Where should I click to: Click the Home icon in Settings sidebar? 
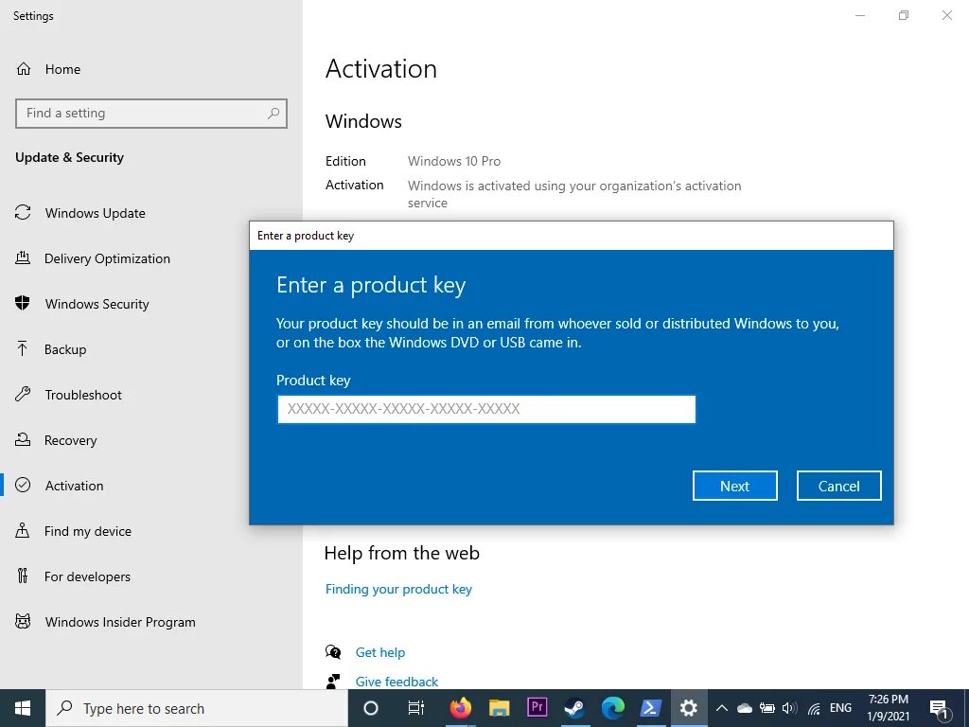pyautogui.click(x=24, y=68)
